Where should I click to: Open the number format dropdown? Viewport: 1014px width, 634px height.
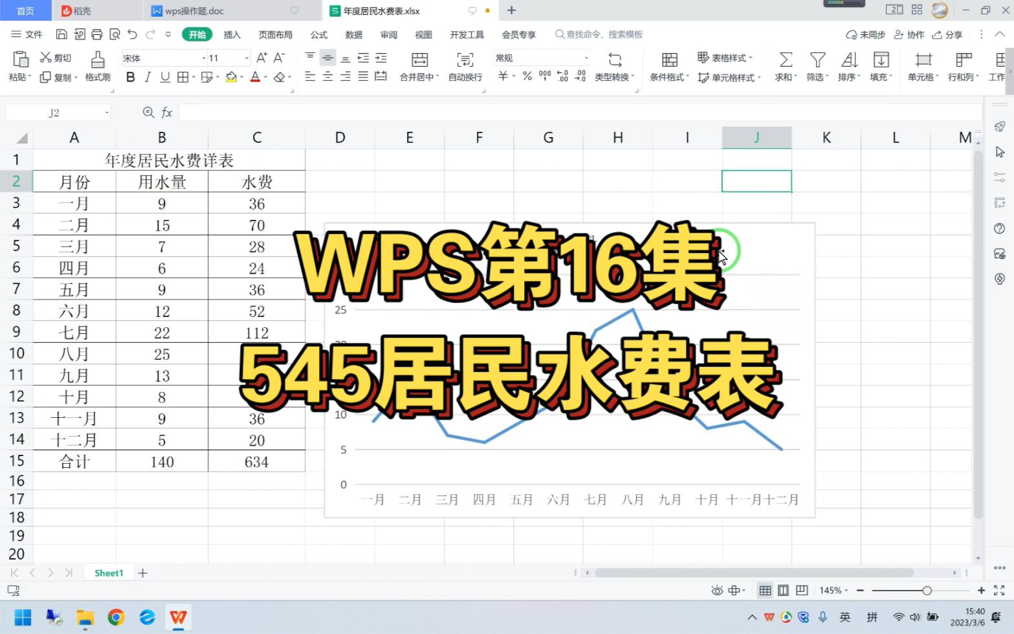[587, 58]
